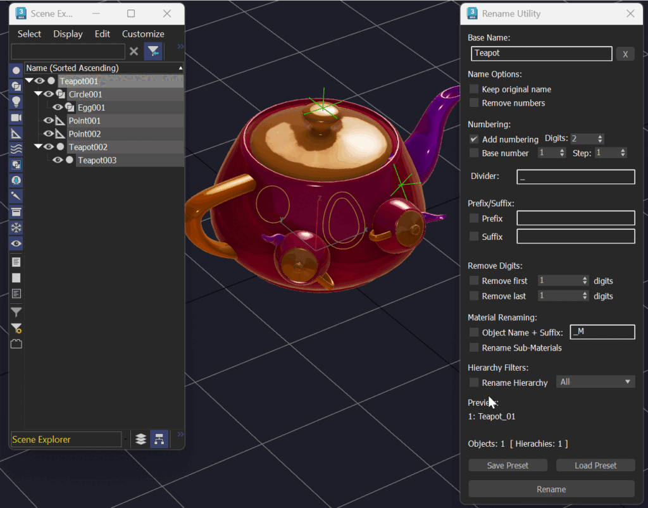Toggle the Display Lights filter icon

pyautogui.click(x=16, y=102)
